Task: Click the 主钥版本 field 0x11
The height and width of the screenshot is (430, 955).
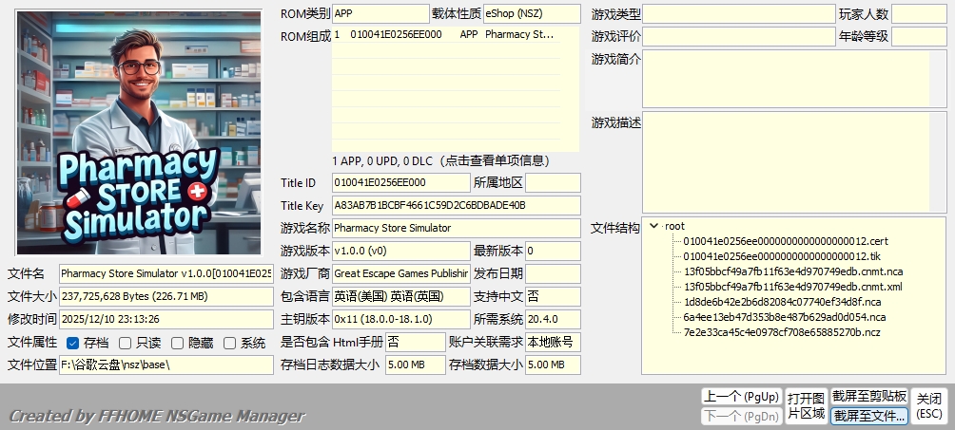Action: pos(401,319)
